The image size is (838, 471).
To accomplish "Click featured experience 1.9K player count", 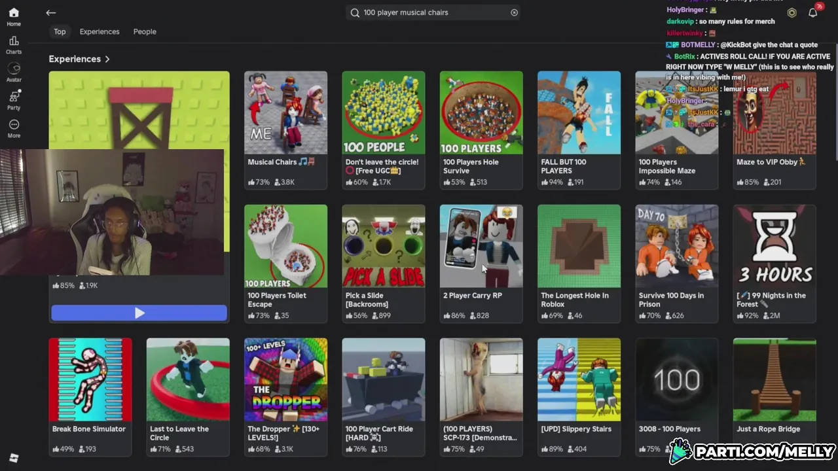I will (88, 285).
